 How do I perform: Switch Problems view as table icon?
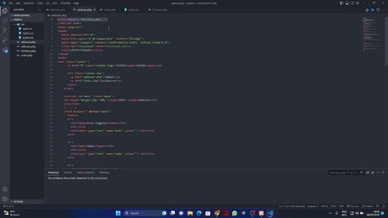373,173
